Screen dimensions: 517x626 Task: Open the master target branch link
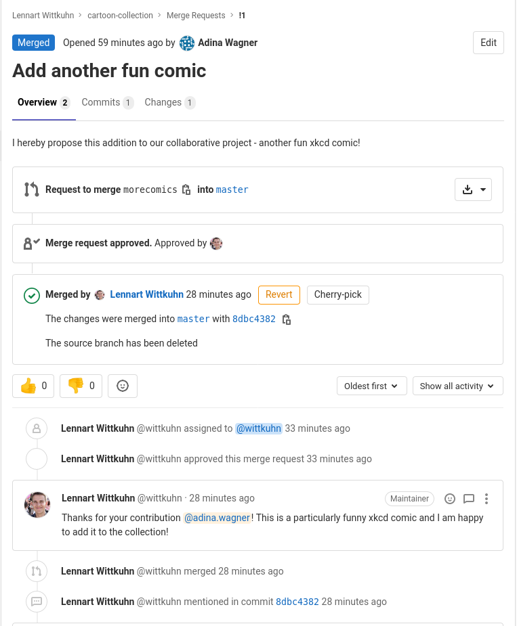pyautogui.click(x=232, y=190)
